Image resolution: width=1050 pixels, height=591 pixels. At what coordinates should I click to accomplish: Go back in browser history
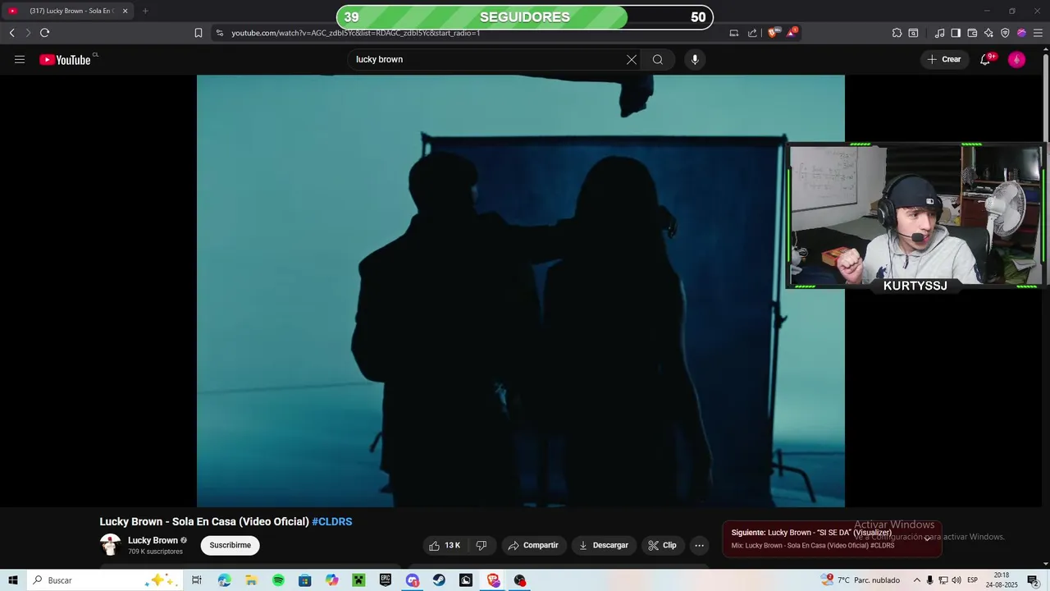pos(12,33)
